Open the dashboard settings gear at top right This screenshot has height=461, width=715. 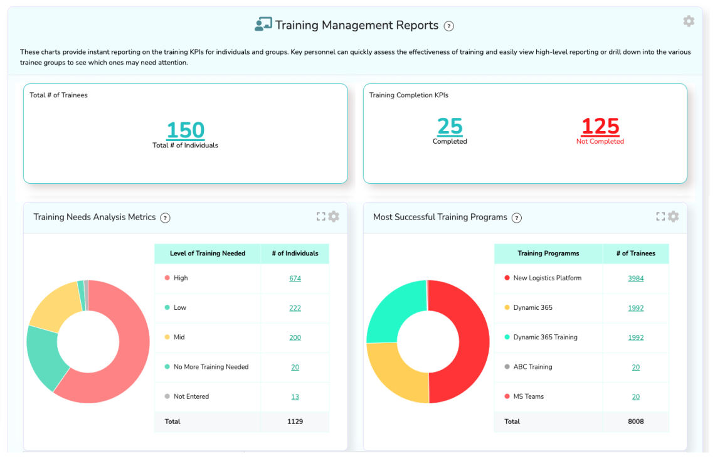pyautogui.click(x=689, y=21)
